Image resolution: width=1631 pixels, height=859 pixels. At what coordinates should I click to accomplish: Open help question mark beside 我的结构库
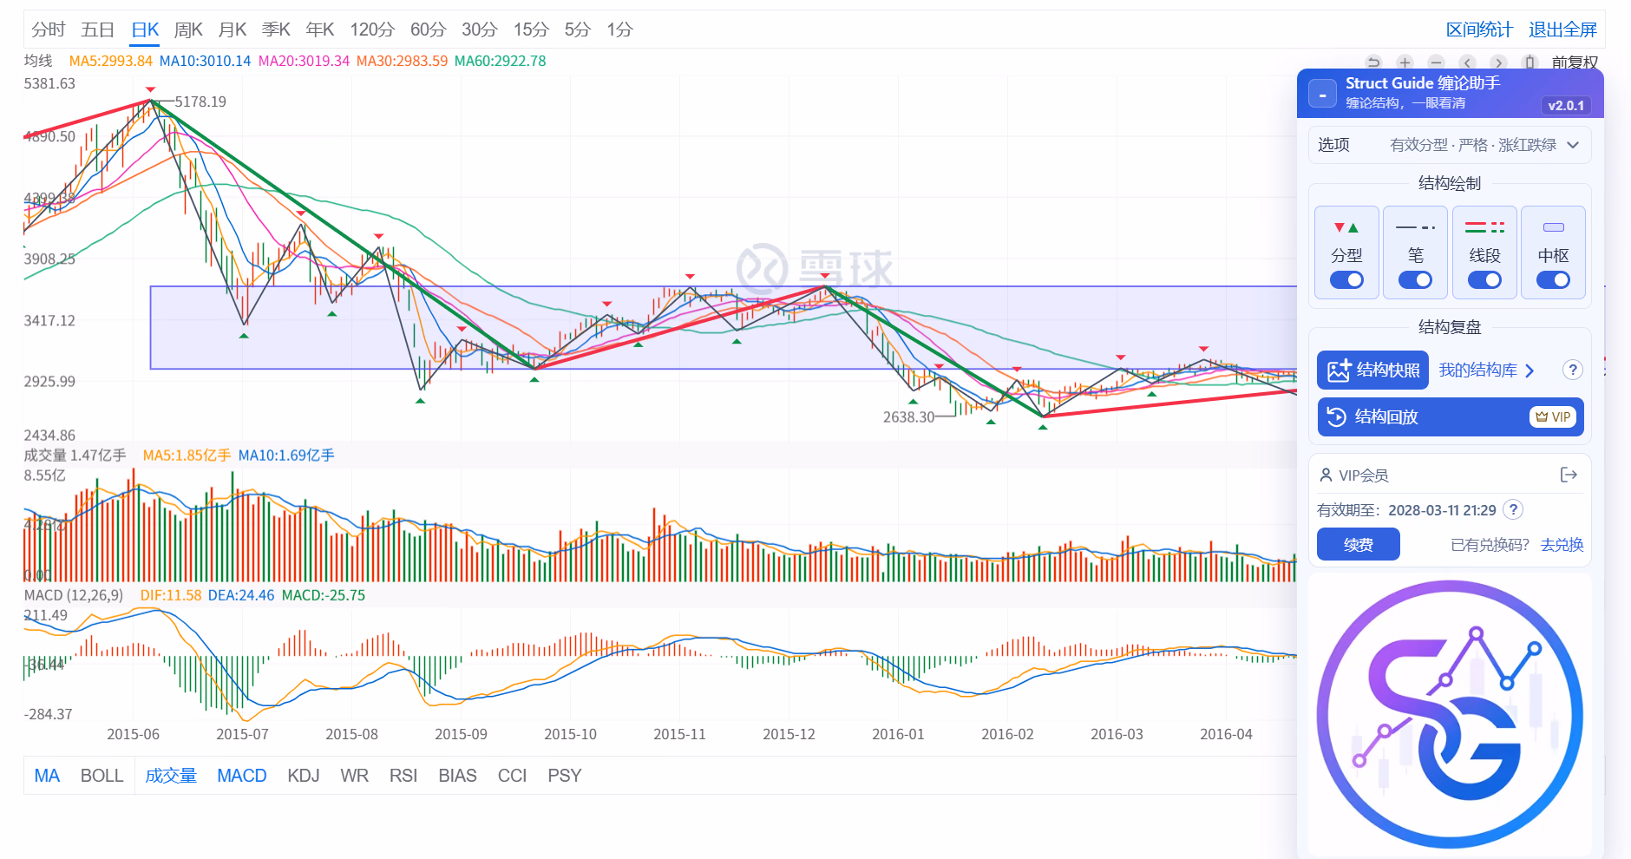pyautogui.click(x=1572, y=370)
